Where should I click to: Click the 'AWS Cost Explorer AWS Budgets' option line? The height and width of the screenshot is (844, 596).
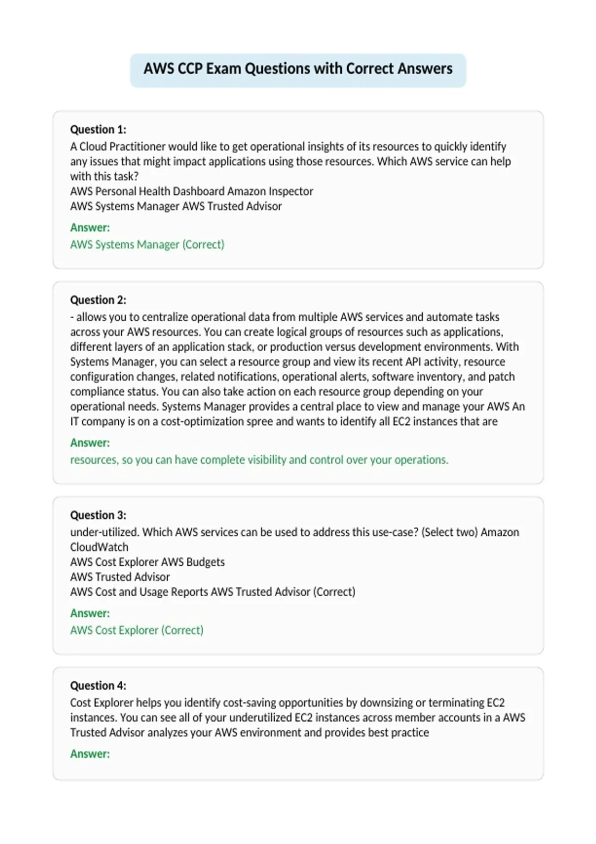pyautogui.click(x=148, y=562)
